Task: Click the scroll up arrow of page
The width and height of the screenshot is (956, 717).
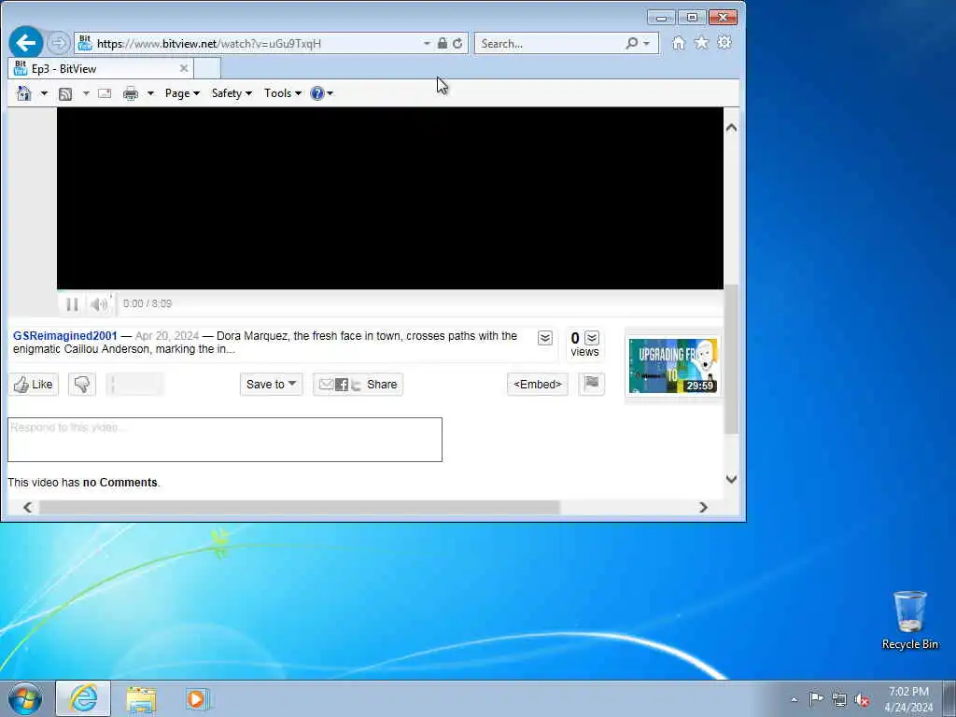Action: (x=731, y=127)
